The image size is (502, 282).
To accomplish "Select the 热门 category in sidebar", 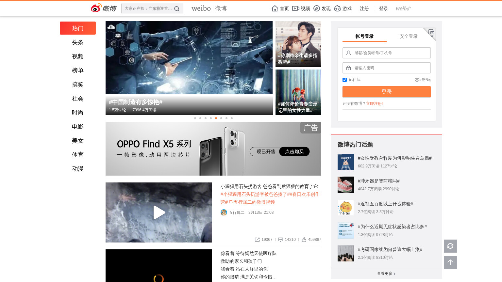I will (78, 28).
